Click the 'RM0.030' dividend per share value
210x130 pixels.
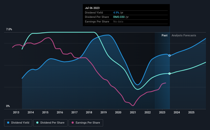[x=119, y=17]
